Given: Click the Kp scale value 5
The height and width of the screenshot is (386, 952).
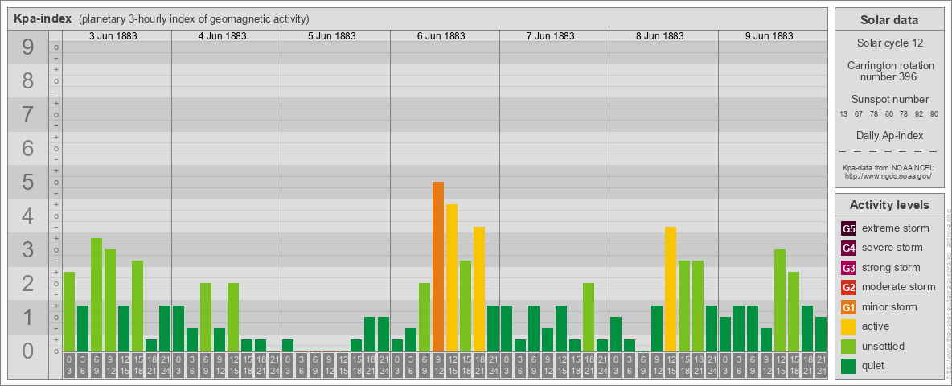Looking at the screenshot, I should (27, 182).
